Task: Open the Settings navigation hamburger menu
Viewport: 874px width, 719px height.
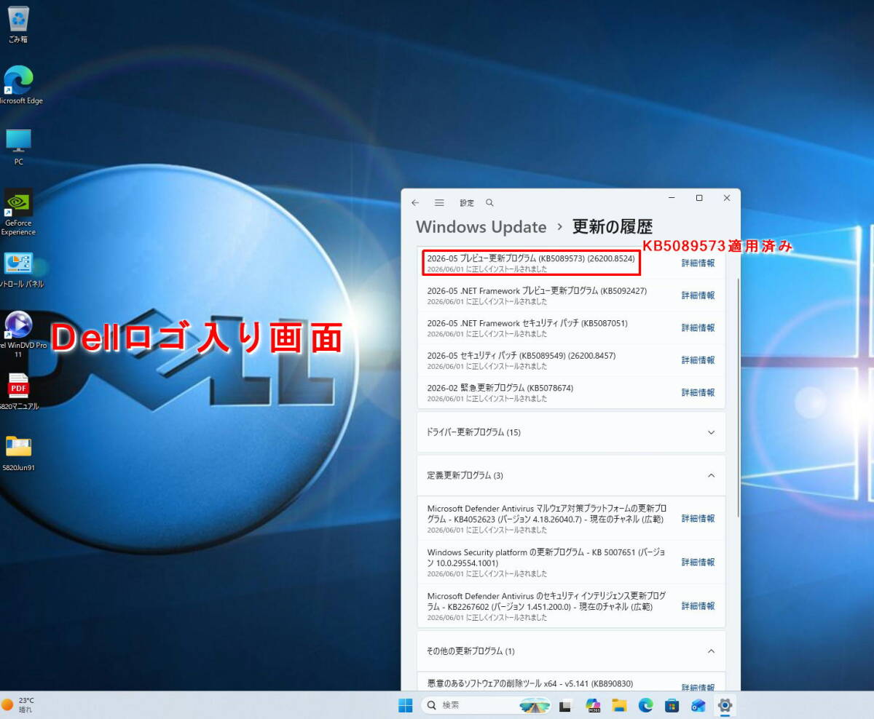Action: 439,203
